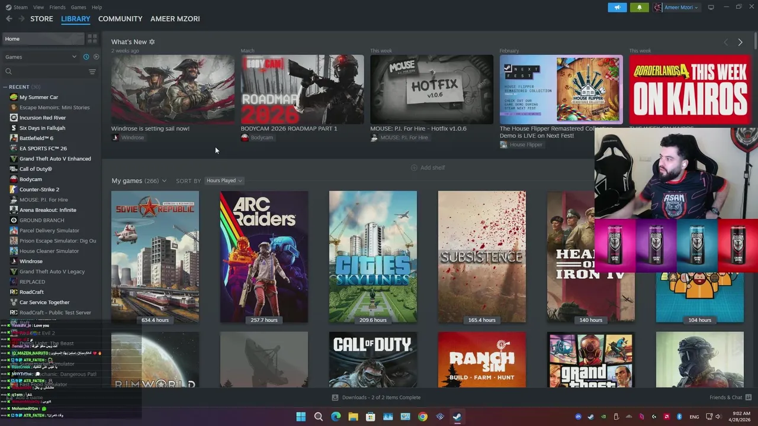Open Windows Start menu
Image resolution: width=758 pixels, height=426 pixels.
(301, 417)
